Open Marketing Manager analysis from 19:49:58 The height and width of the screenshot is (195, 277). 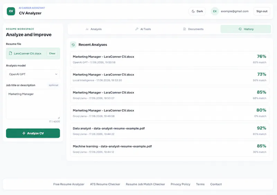170,113
